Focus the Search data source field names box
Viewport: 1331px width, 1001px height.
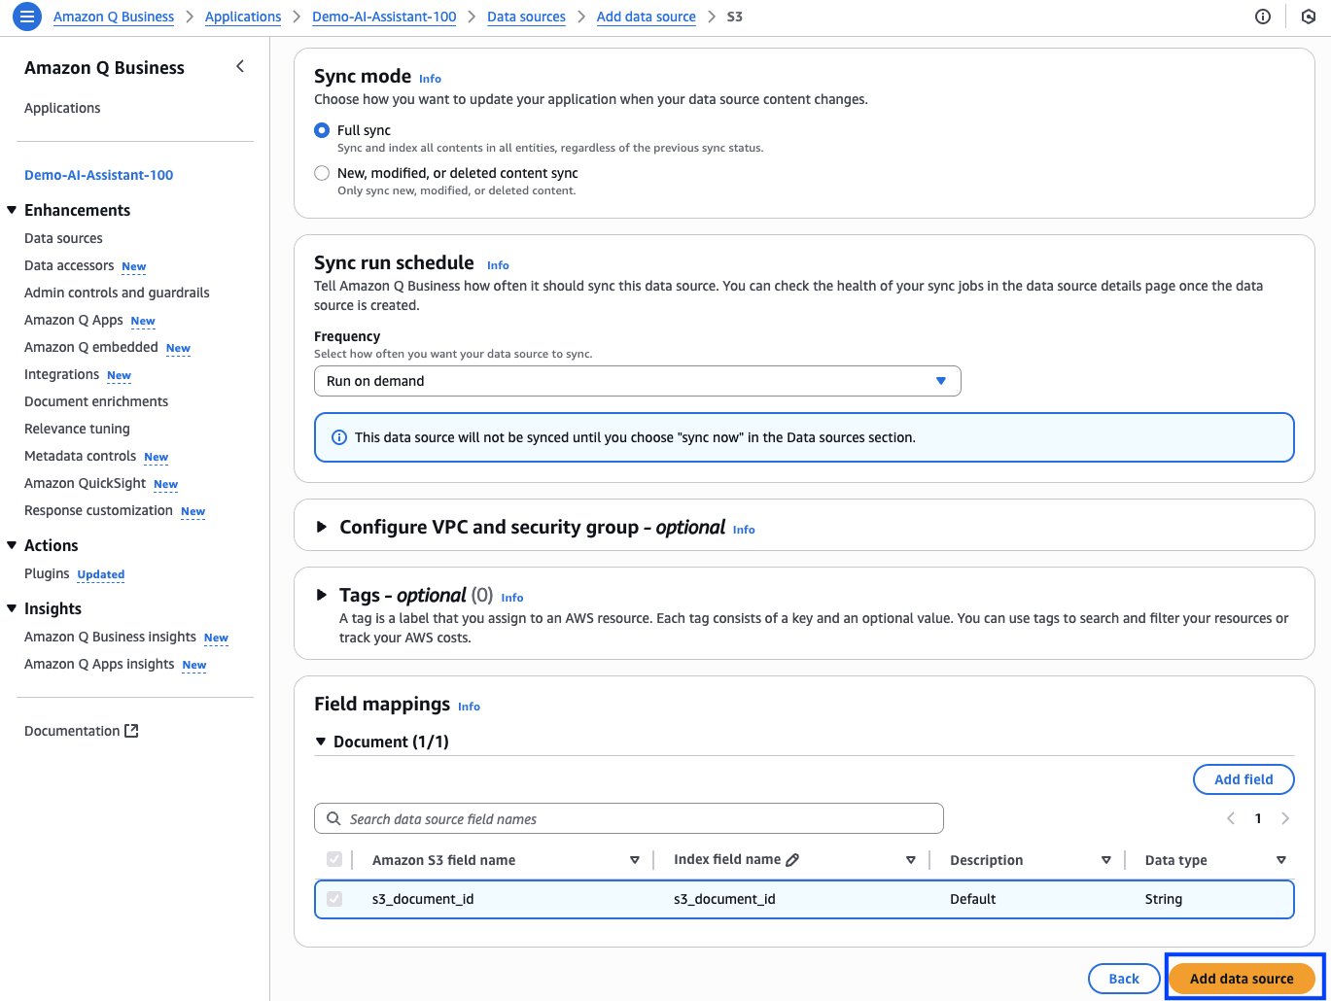[x=629, y=818]
